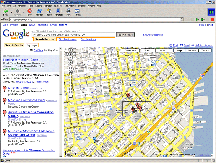The width and height of the screenshot is (216, 163).
Task: Click the red stop-recording square
Action: pyautogui.click(x=213, y=19)
